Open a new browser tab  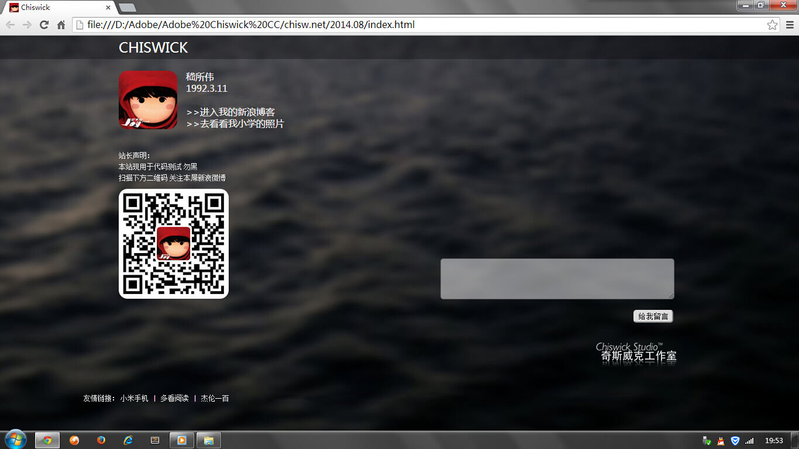(127, 8)
